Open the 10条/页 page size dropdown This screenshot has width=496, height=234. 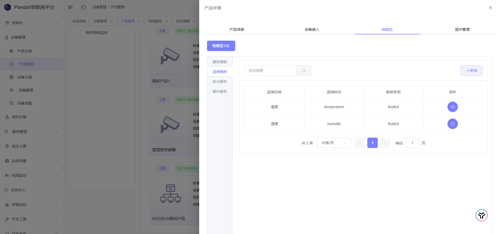click(x=334, y=143)
